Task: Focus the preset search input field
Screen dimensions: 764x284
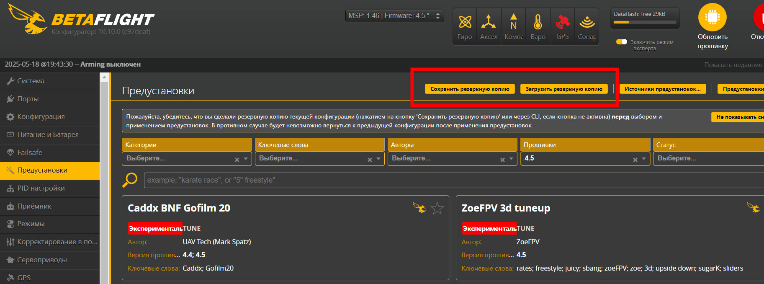Action: coord(454,180)
